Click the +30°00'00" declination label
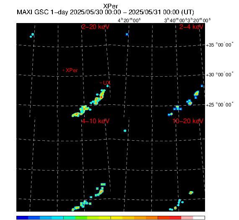Screen dimensions: 239x220 click(x=219, y=75)
